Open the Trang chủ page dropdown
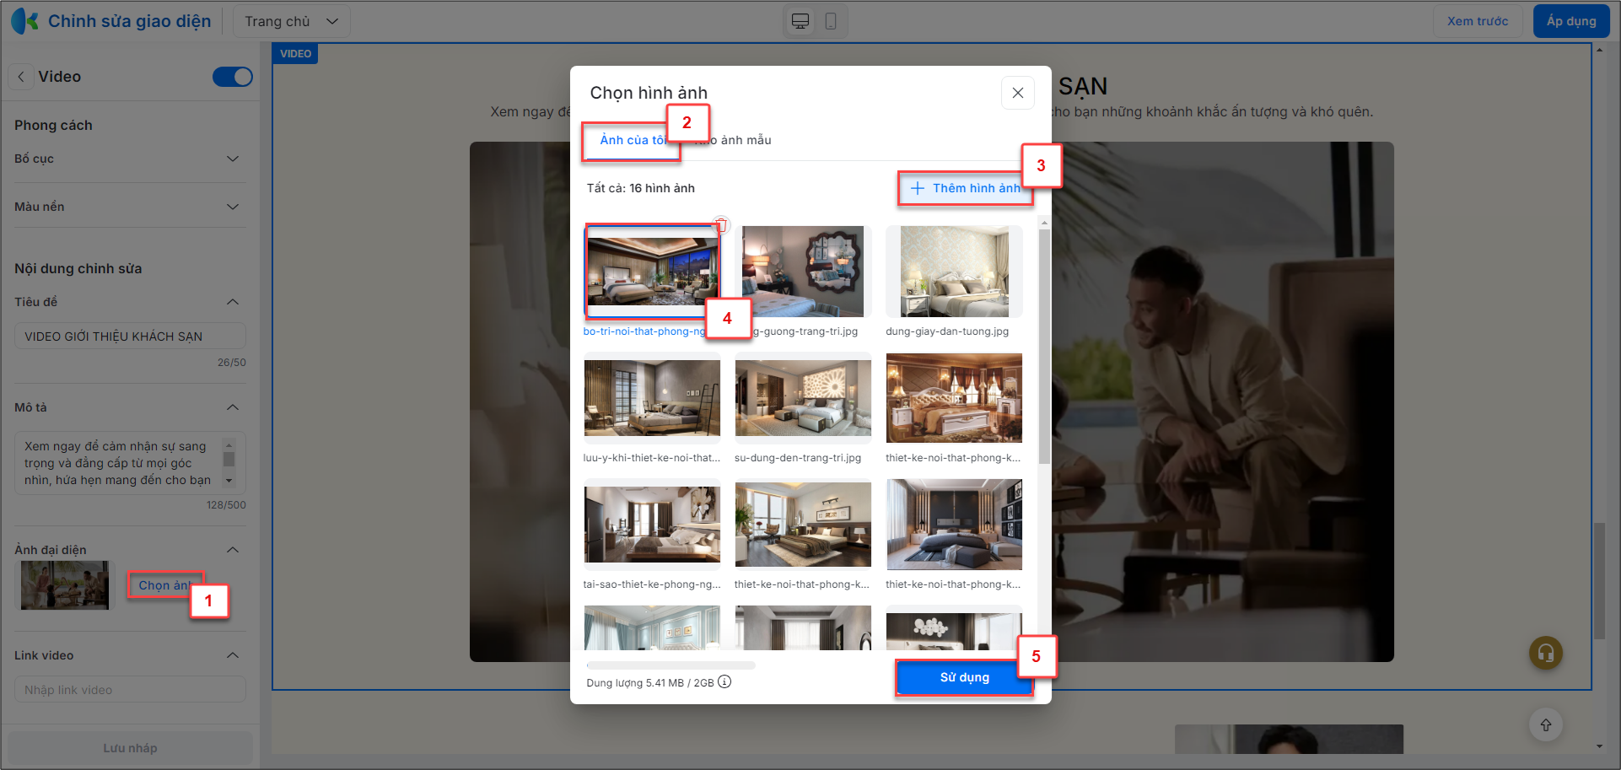Viewport: 1621px width, 770px height. coord(291,21)
